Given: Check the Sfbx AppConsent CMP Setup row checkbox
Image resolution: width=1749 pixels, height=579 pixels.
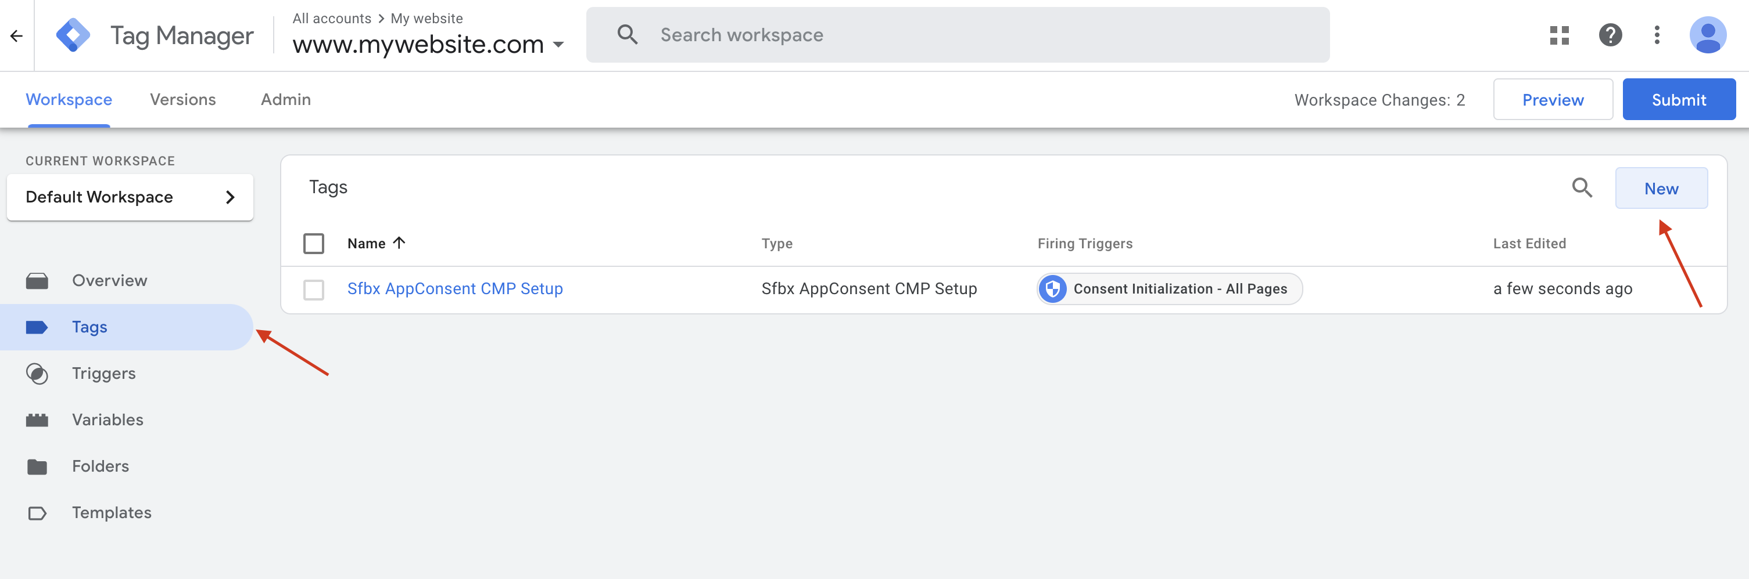Looking at the screenshot, I should 314,289.
